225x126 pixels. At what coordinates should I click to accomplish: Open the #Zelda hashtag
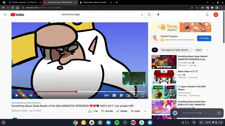(x=29, y=103)
